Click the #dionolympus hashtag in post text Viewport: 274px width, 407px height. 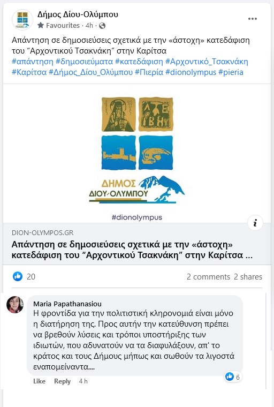tap(191, 72)
